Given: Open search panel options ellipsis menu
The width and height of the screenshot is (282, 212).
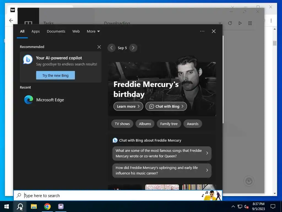Looking at the screenshot, I should pyautogui.click(x=202, y=31).
